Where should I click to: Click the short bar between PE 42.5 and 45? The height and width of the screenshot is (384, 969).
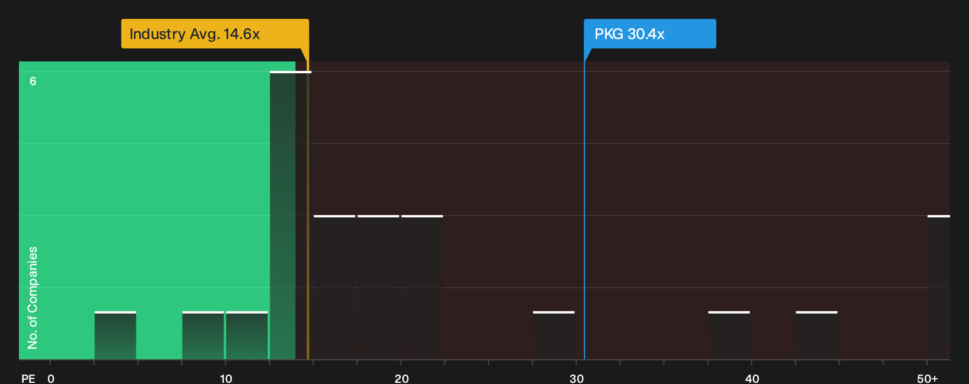(817, 335)
